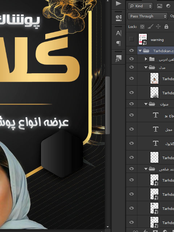The width and height of the screenshot is (174, 232).
Task: Click T icon of انواع پو text layer
Action: (x=156, y=115)
